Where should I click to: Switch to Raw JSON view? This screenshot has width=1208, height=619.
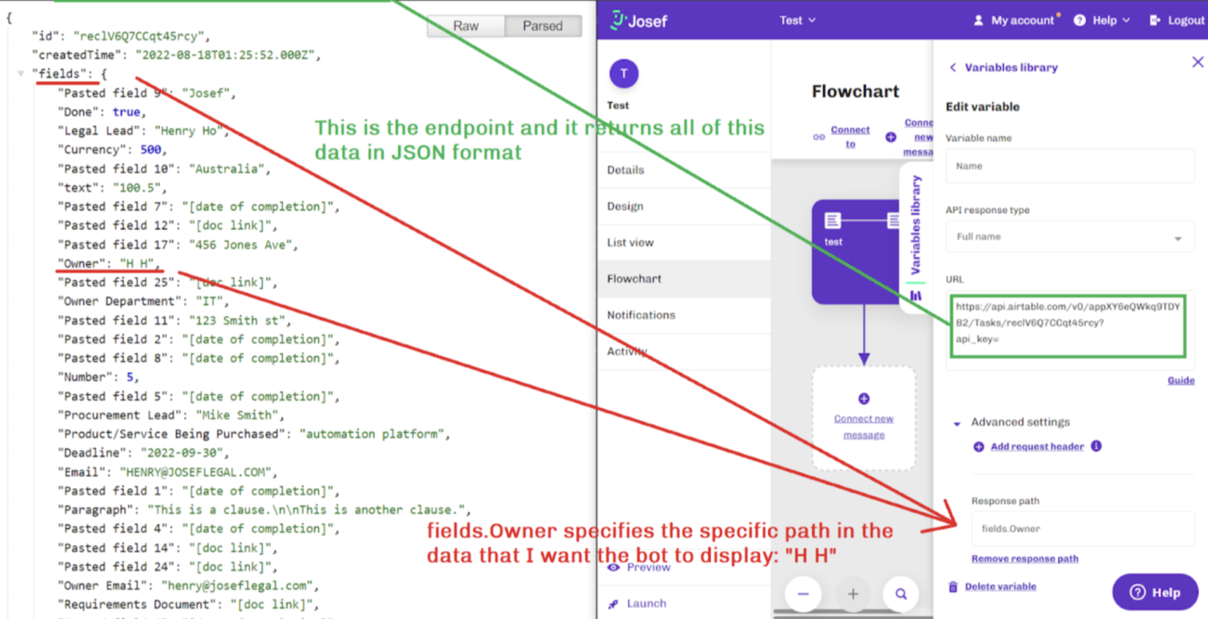point(466,26)
